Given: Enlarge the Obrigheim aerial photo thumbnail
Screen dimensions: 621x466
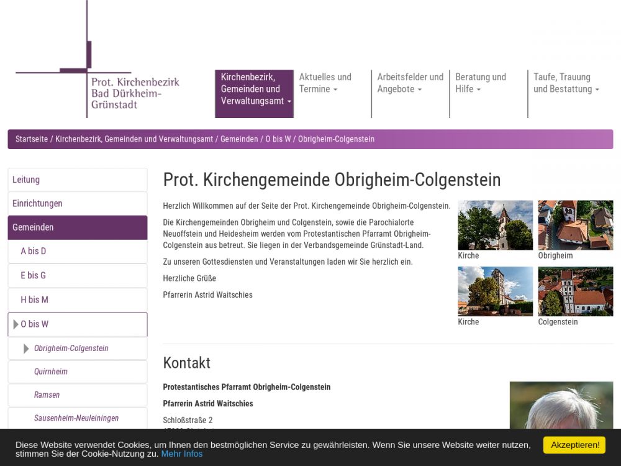Looking at the screenshot, I should (575, 225).
